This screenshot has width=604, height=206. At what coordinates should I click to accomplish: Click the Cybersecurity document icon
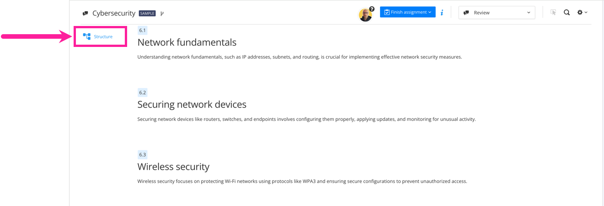pos(85,14)
